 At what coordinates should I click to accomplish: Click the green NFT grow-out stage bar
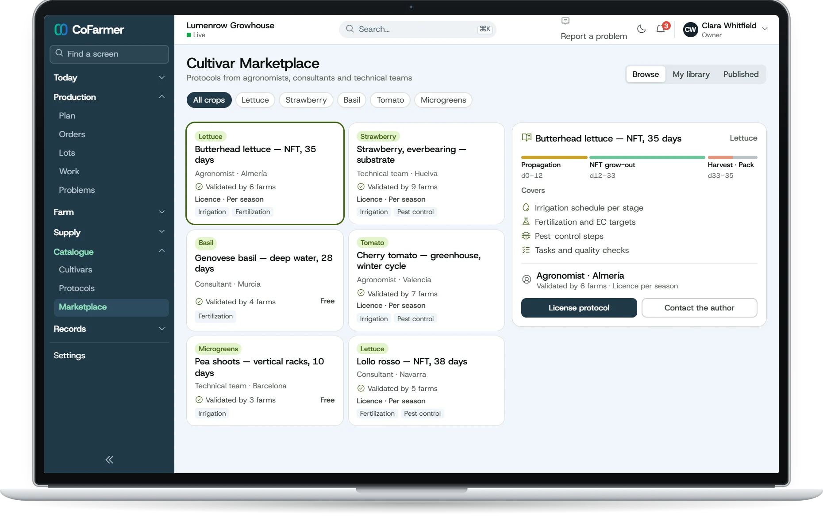(647, 157)
